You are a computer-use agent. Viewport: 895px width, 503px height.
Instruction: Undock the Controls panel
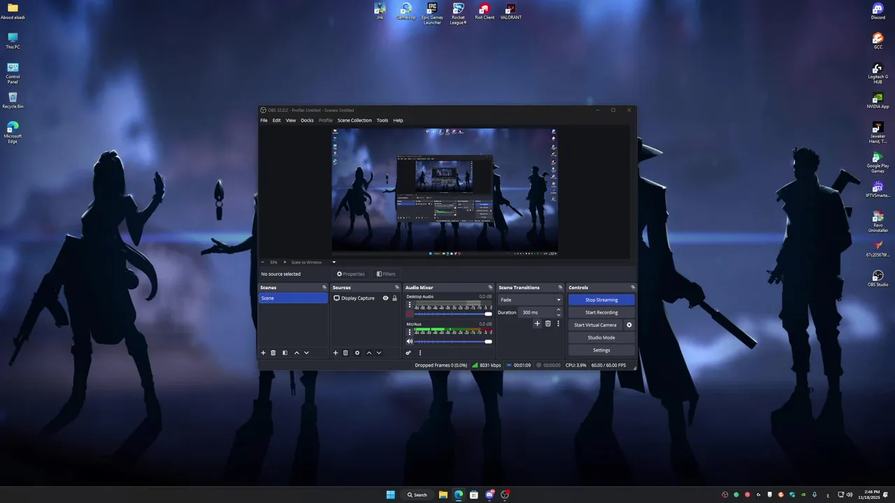pyautogui.click(x=633, y=287)
